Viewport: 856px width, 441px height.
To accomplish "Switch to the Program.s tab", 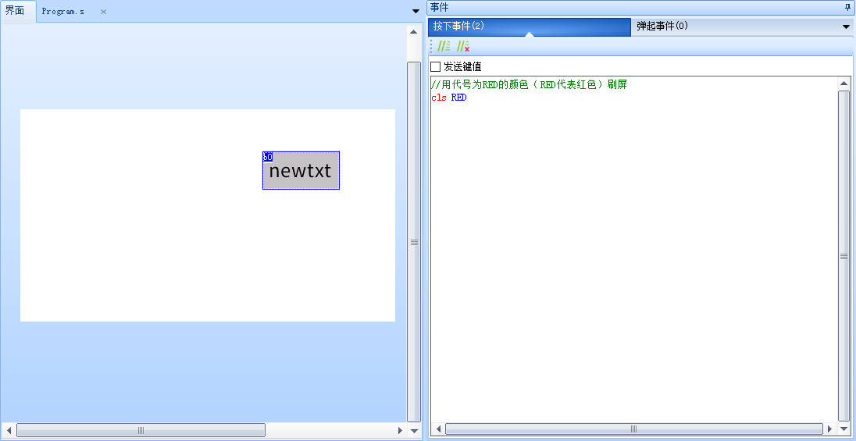I will 63,12.
